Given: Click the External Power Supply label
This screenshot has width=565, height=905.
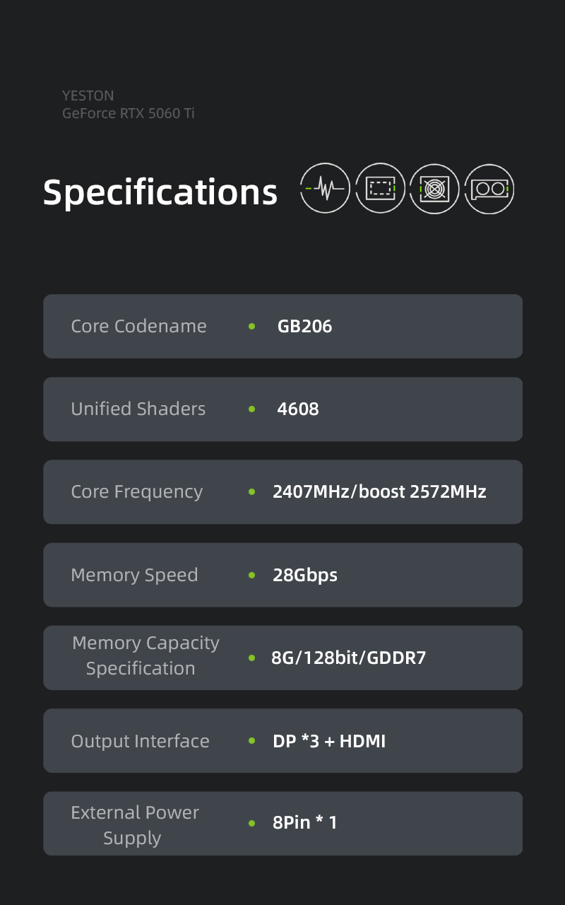Looking at the screenshot, I should [x=135, y=824].
